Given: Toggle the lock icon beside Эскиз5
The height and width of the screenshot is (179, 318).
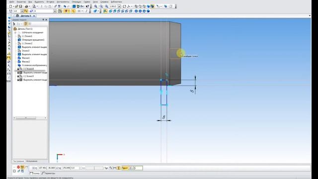Looking at the screenshot, I should pyautogui.click(x=18, y=76).
